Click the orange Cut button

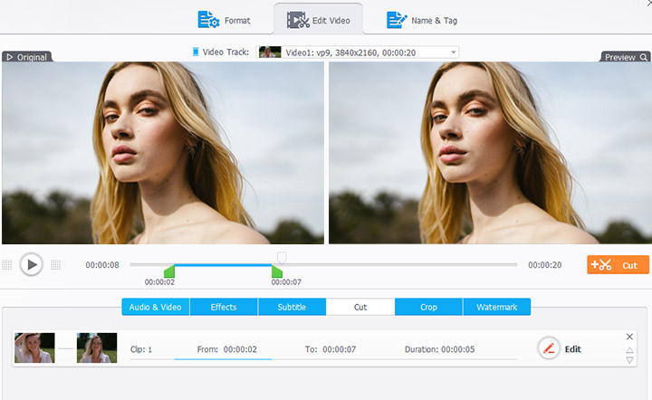(618, 264)
